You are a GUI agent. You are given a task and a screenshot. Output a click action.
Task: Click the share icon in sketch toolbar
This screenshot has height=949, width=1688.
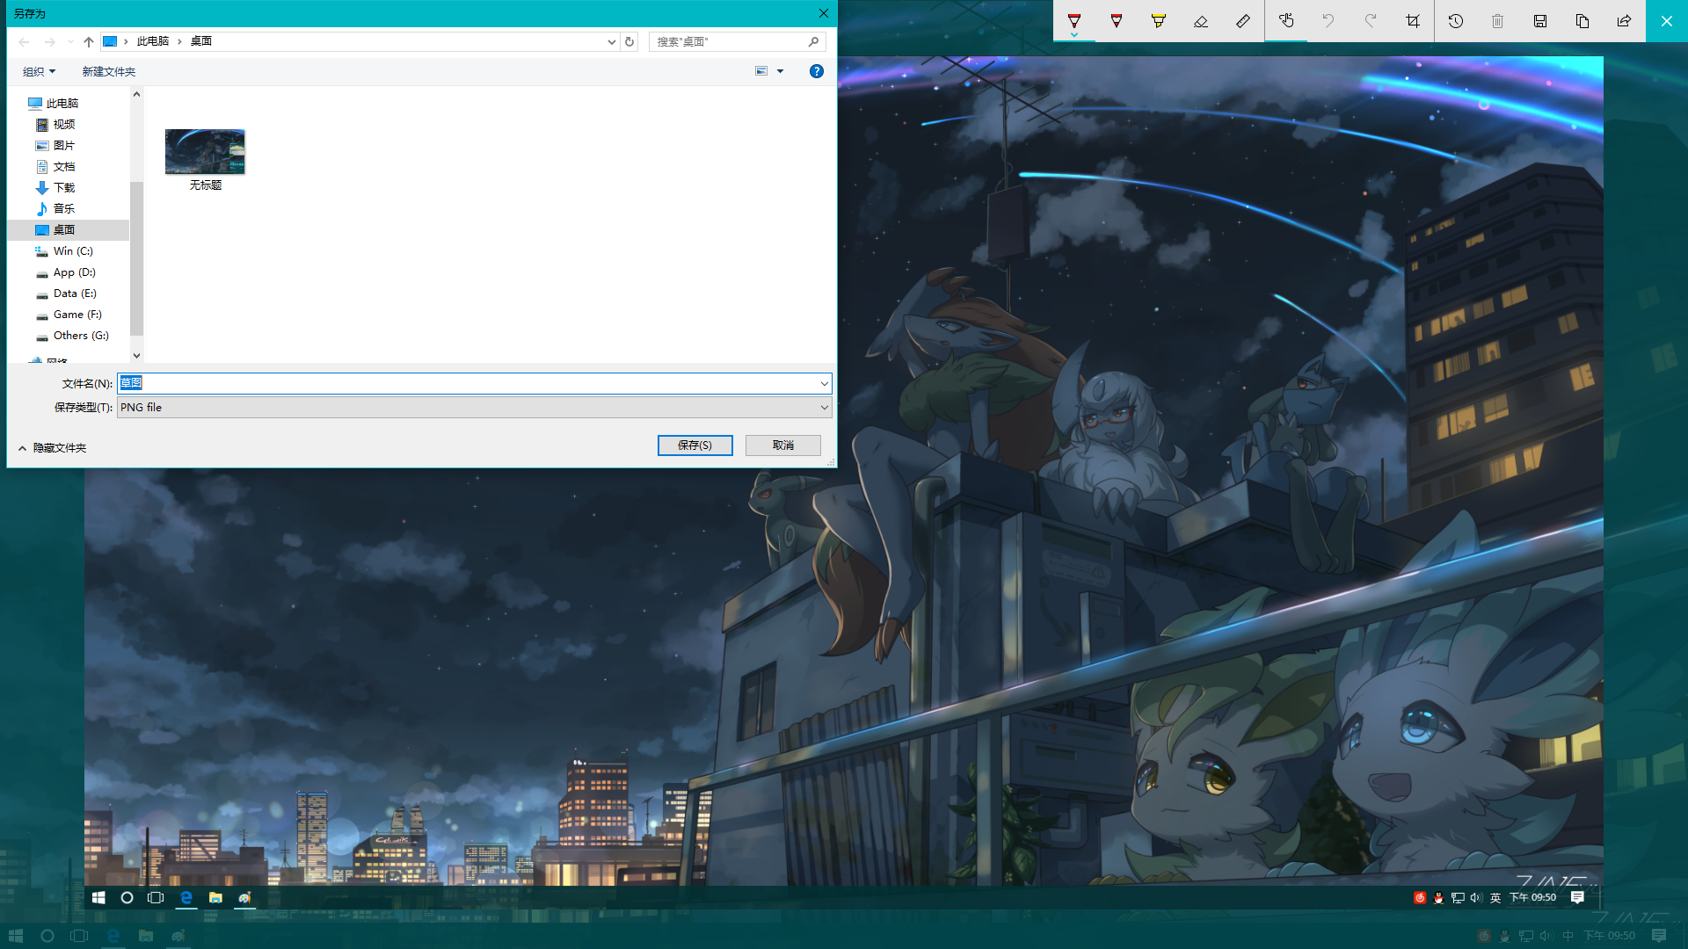click(1625, 21)
